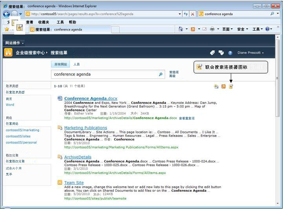Select the 所有网站 search scope tab

[60, 64]
